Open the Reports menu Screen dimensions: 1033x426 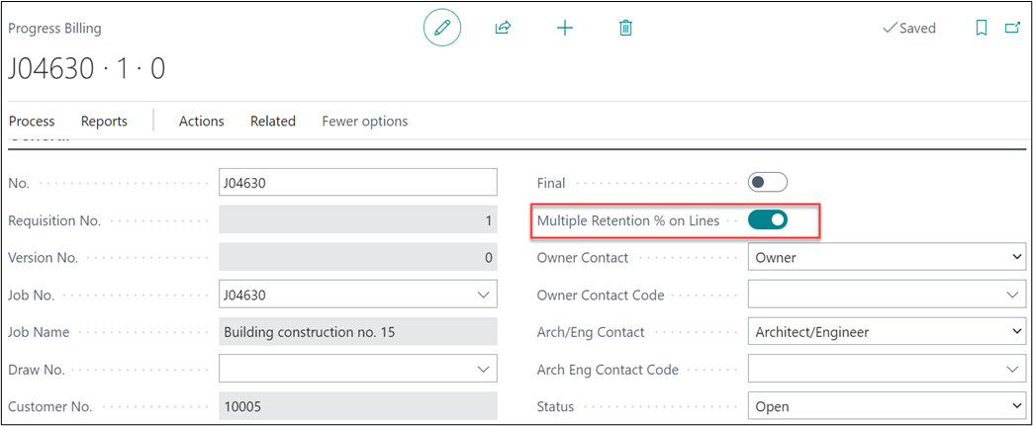coord(104,121)
